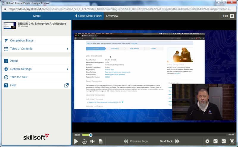Open Table of Contents
Image resolution: width=238 pixels, height=147 pixels.
tap(36, 49)
